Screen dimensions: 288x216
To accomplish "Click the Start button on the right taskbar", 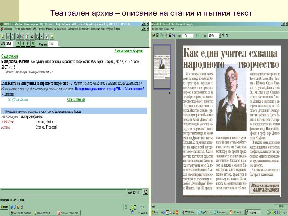I will tap(155, 213).
